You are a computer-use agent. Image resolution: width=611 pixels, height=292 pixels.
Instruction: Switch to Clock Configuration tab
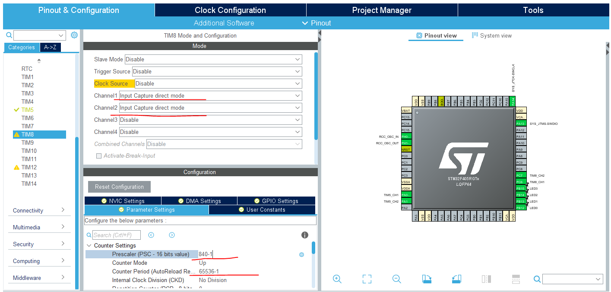230,10
